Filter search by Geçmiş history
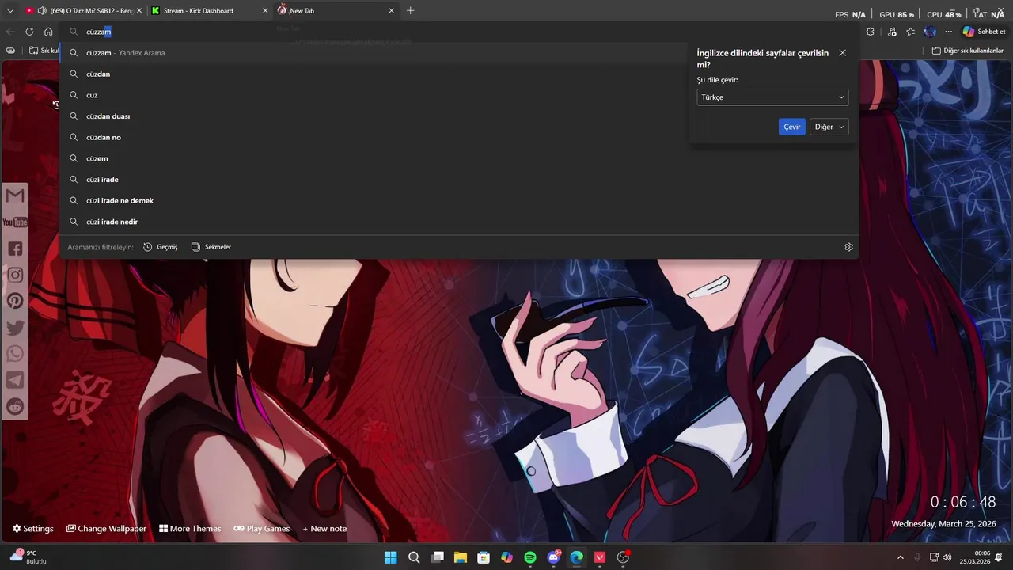 point(161,247)
